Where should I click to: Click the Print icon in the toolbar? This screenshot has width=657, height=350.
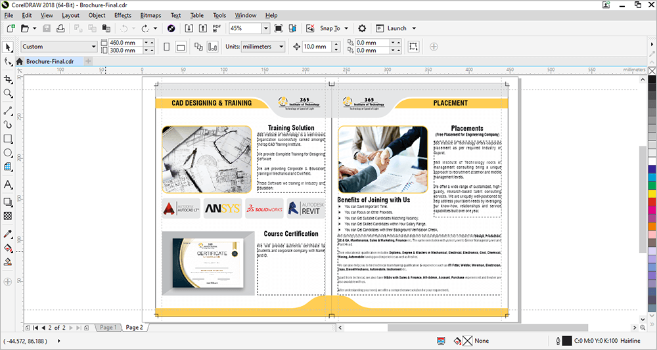60,28
